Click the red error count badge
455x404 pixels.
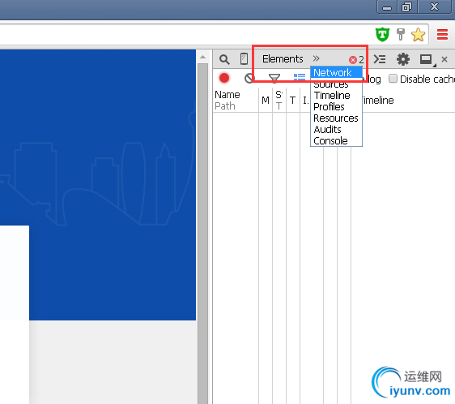click(x=356, y=60)
